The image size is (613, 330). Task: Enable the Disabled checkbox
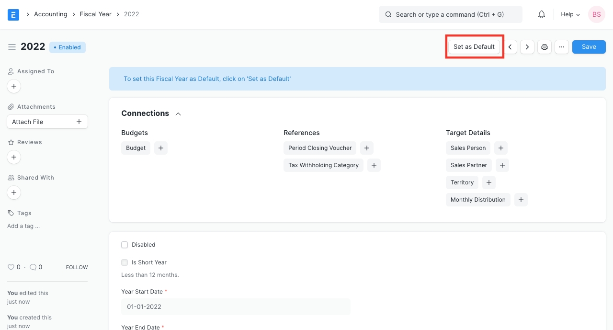pyautogui.click(x=125, y=245)
